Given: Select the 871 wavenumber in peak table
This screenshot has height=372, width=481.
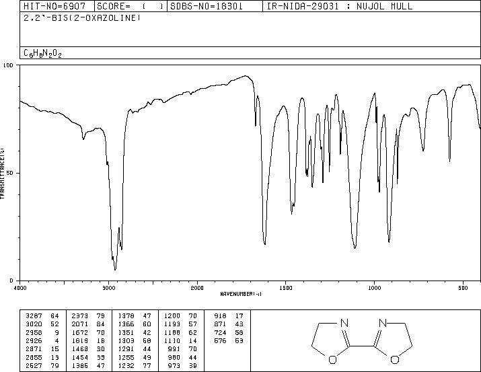Looking at the screenshot, I should point(220,324).
